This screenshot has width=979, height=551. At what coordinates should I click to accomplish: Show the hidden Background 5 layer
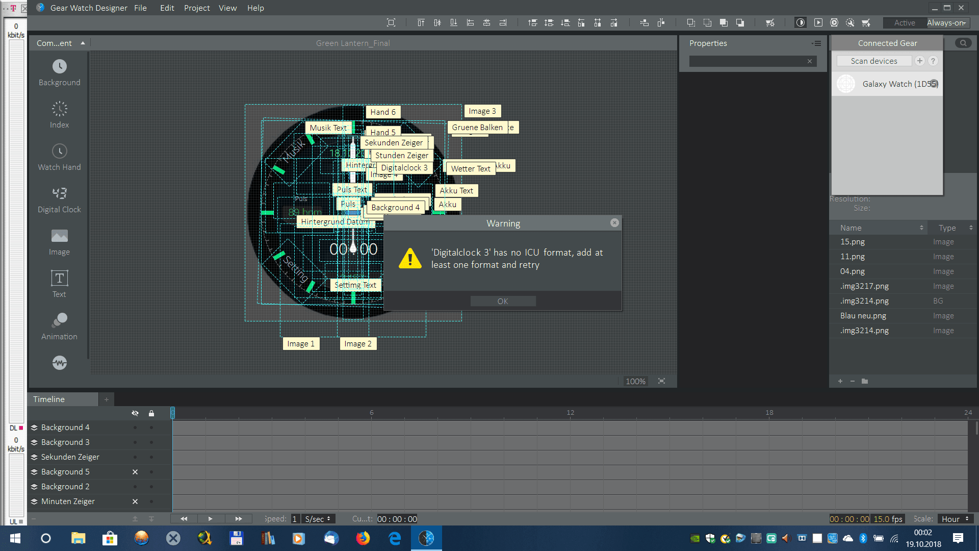click(135, 472)
